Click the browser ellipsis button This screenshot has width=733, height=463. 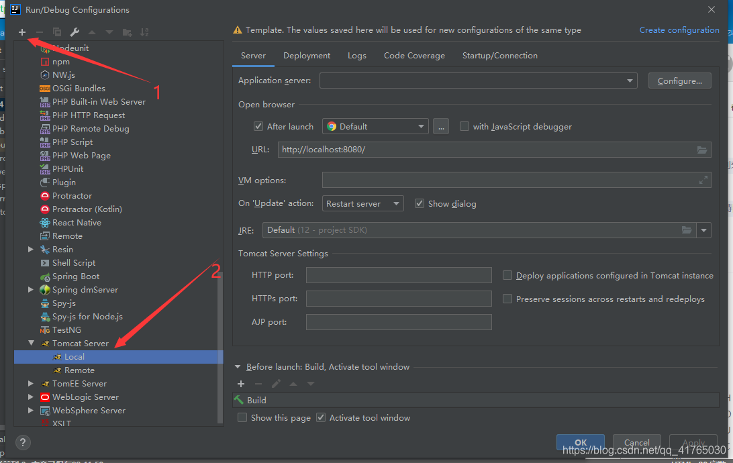(x=441, y=127)
